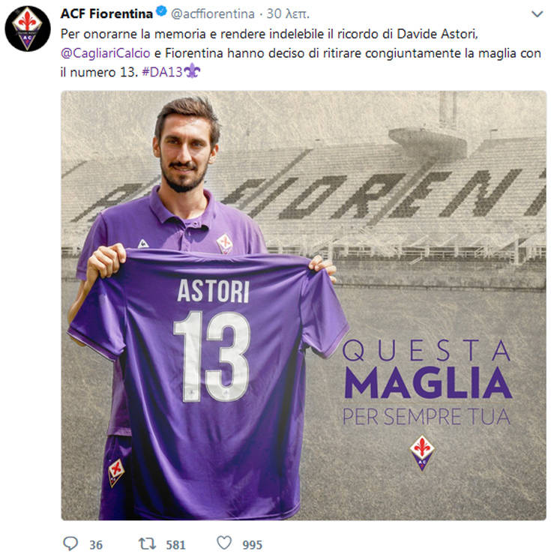Viewport: 551px width, 554px height.
Task: Open the #DA13 hashtag
Action: click(x=162, y=72)
